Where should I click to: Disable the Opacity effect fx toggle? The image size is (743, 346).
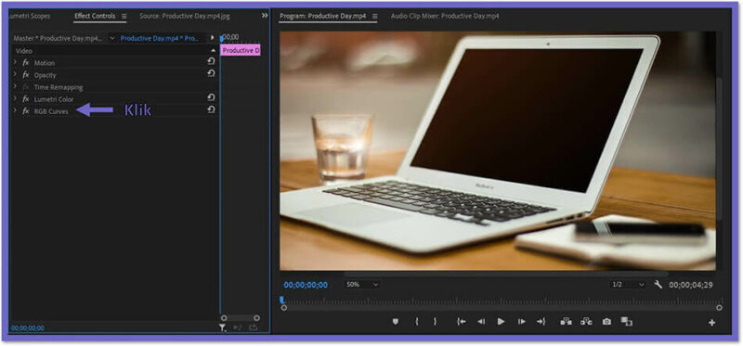point(26,75)
